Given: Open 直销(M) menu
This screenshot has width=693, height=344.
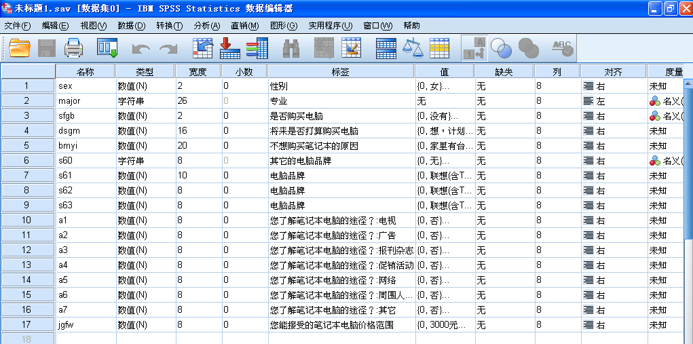Looking at the screenshot, I should [x=245, y=26].
